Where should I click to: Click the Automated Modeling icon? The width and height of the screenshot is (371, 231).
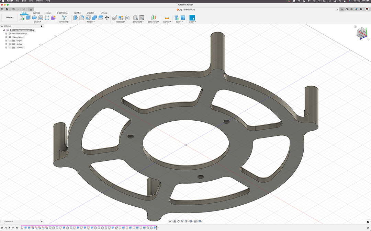click(x=64, y=18)
